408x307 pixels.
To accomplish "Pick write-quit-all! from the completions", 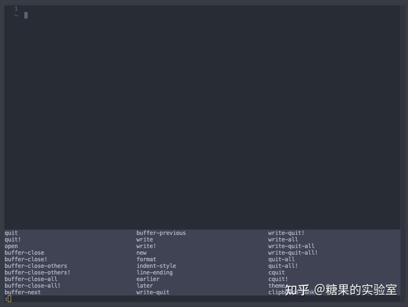I will tap(293, 253).
